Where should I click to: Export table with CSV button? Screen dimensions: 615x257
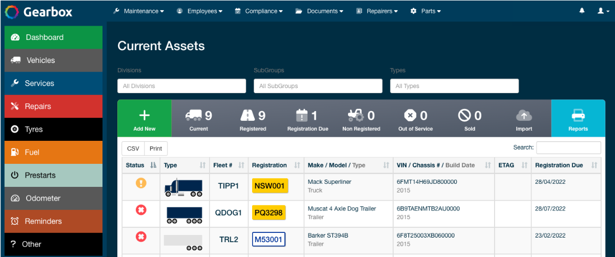133,148
